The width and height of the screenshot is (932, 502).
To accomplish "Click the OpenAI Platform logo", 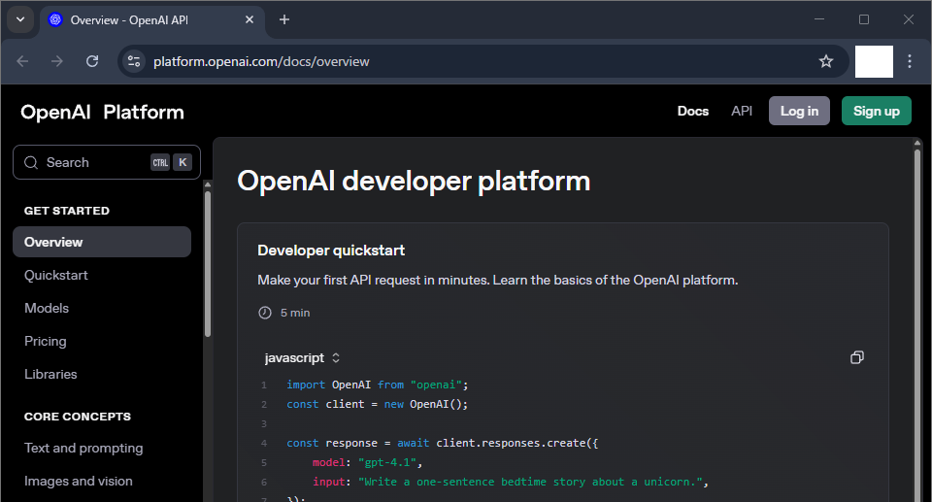I will point(102,112).
